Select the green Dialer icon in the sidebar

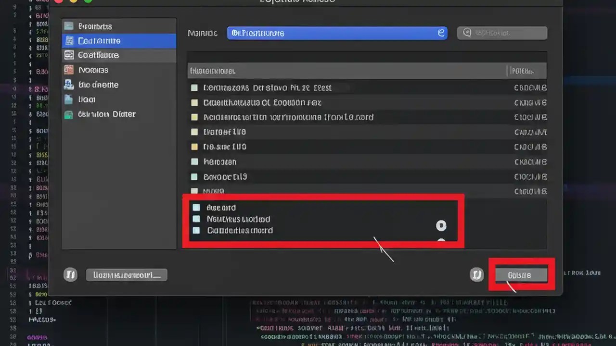point(68,114)
